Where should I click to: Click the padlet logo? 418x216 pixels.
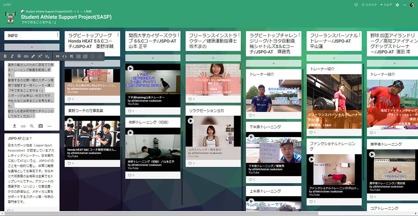(x=7, y=5)
